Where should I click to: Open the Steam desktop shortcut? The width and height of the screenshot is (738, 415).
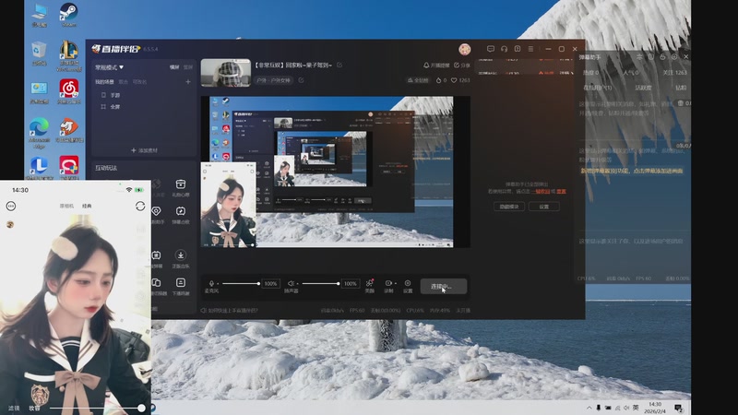coord(68,15)
